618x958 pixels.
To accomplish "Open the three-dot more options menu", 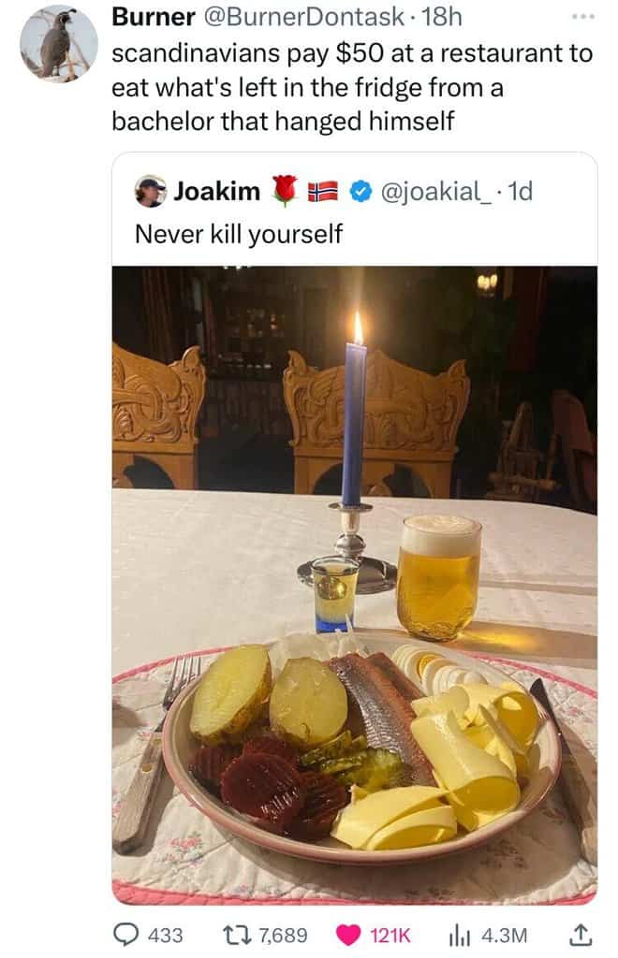I will [x=582, y=18].
